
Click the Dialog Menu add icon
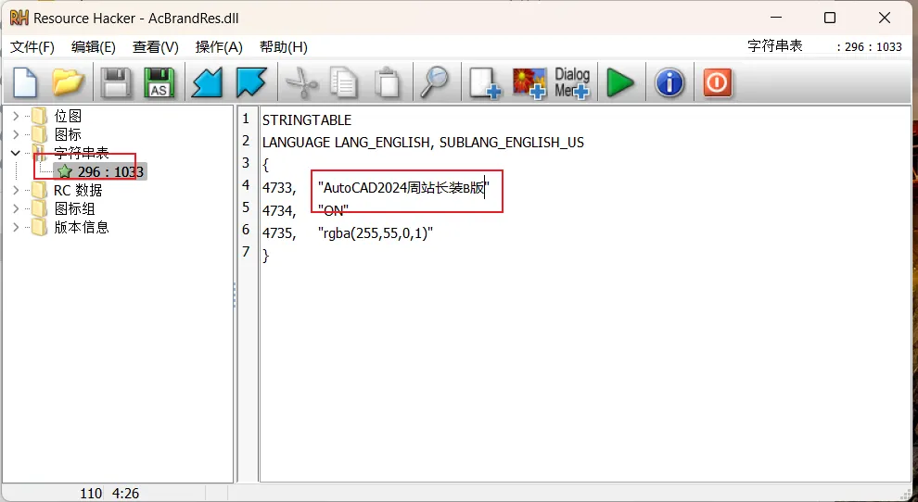pyautogui.click(x=572, y=82)
